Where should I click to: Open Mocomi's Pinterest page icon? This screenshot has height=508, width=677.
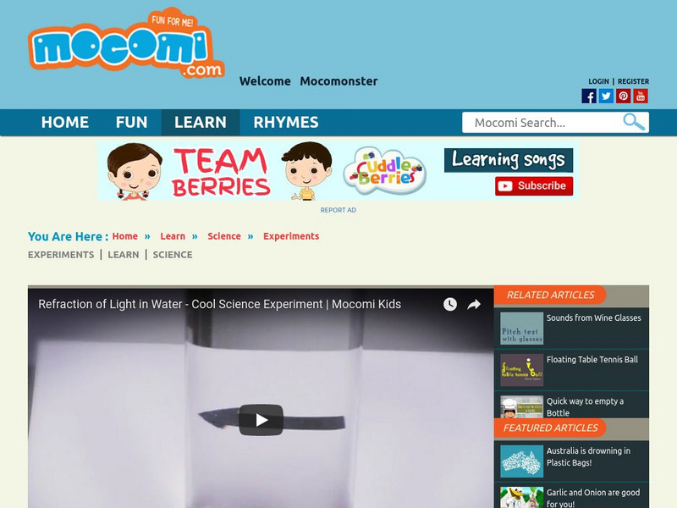(624, 96)
